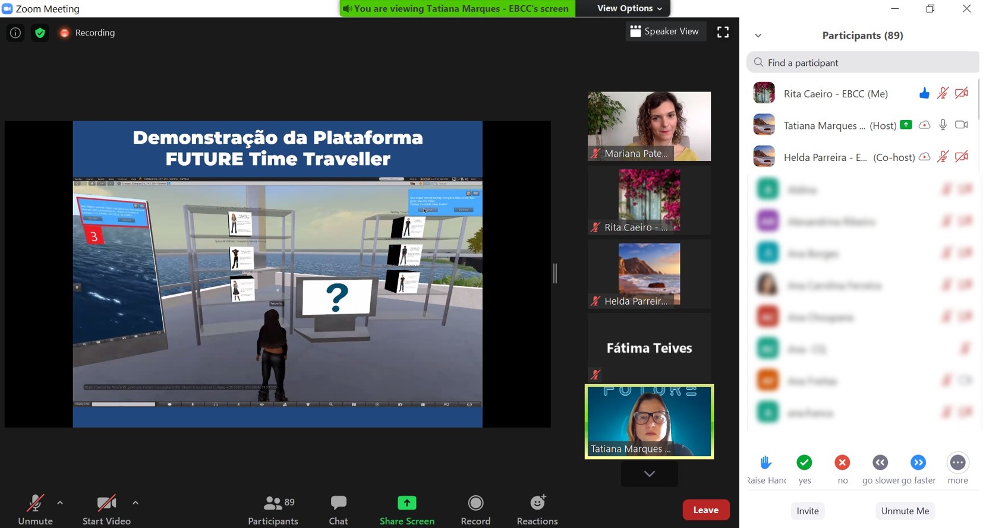Click the go faster feedback icon
983x528 pixels.
[x=918, y=462]
